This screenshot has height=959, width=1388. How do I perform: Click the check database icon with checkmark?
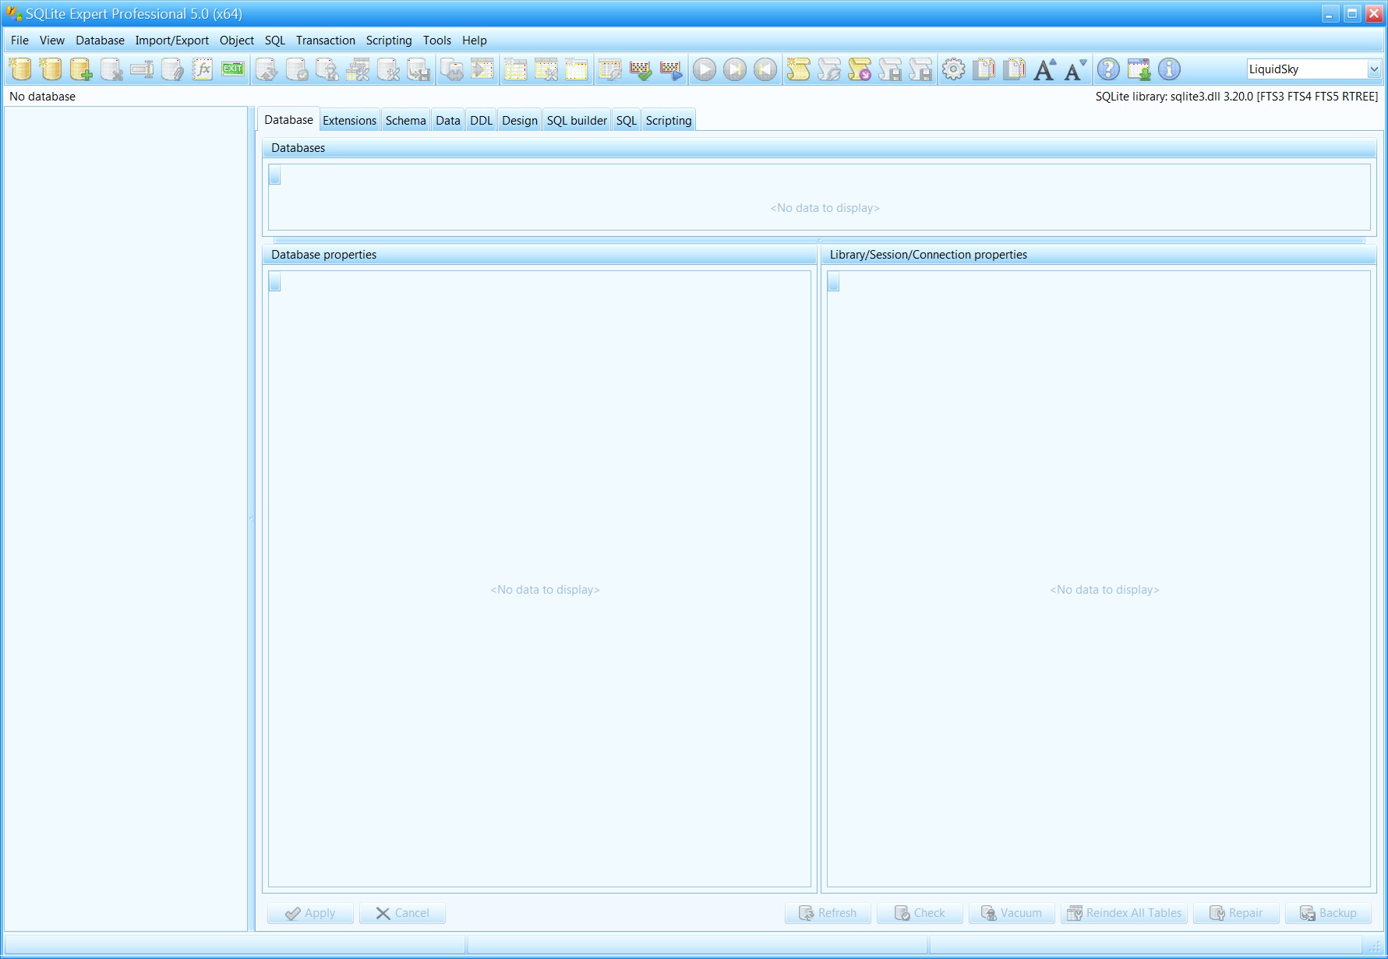297,69
